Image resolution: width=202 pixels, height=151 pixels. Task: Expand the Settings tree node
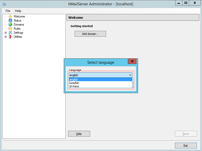pos(6,33)
